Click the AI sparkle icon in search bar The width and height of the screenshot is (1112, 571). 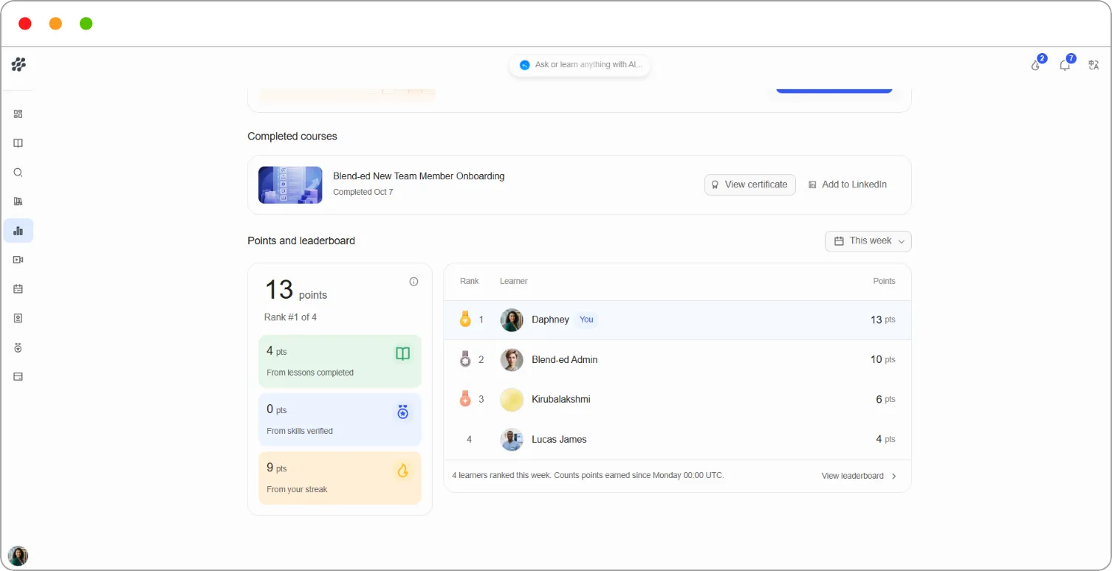525,65
